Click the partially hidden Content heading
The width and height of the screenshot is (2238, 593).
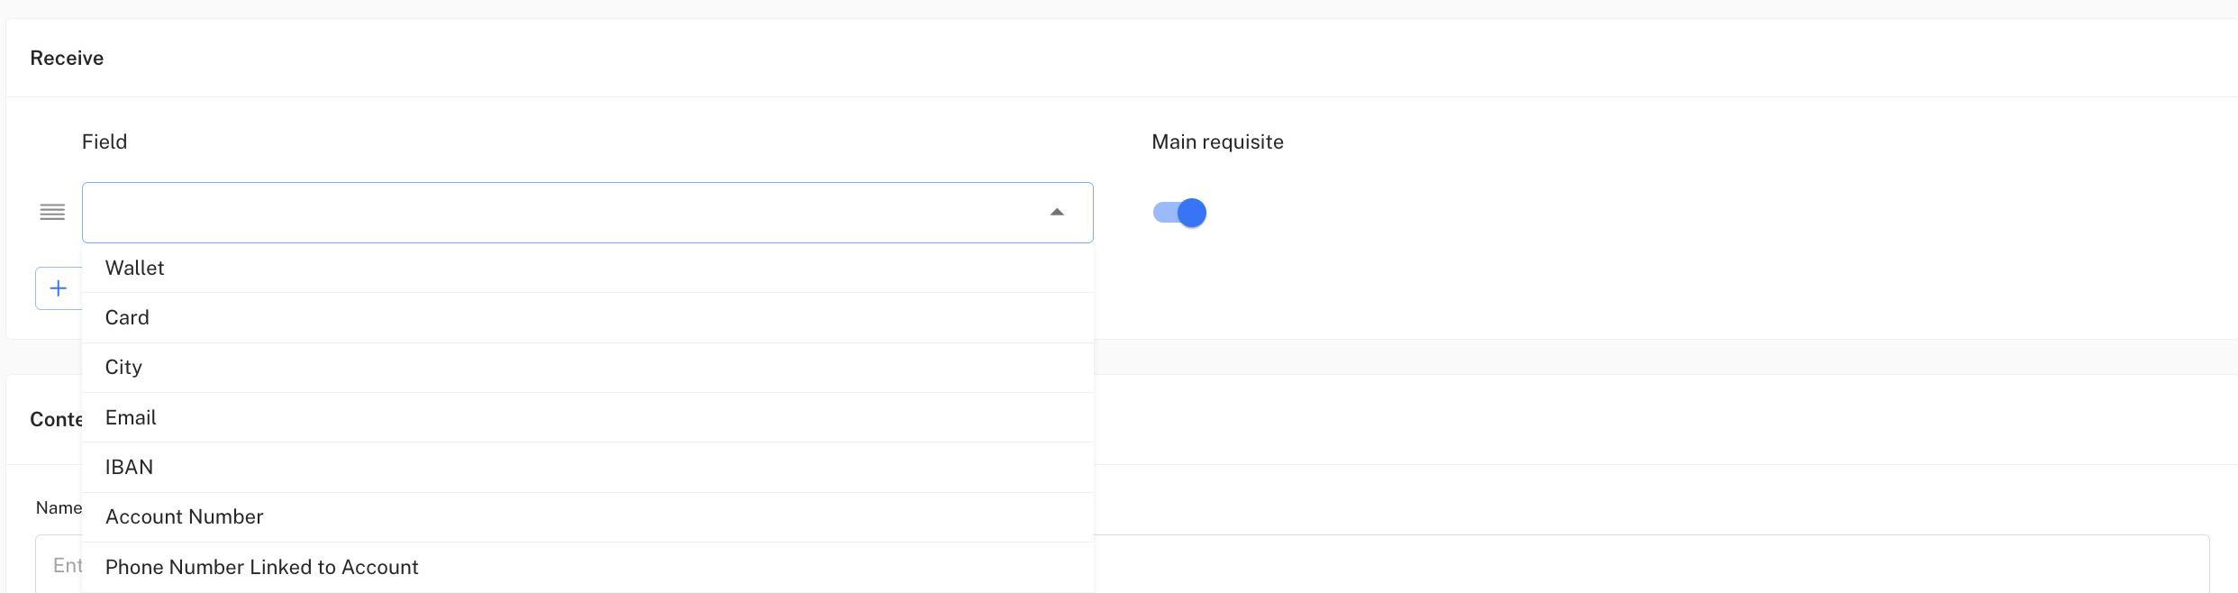point(55,420)
